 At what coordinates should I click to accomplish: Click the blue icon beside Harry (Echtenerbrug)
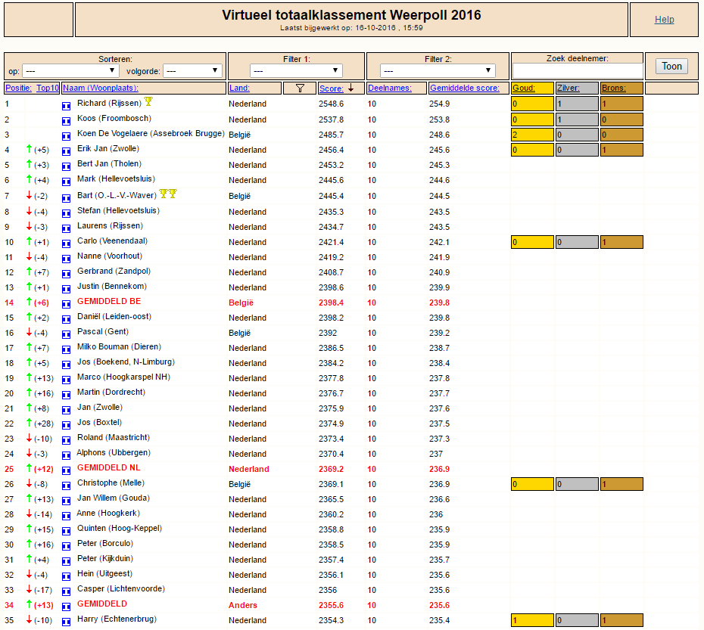[66, 622]
